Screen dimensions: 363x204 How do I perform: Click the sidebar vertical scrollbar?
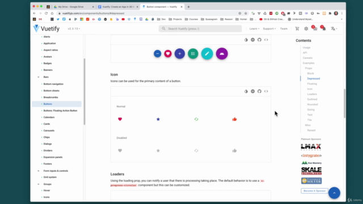[x=85, y=91]
